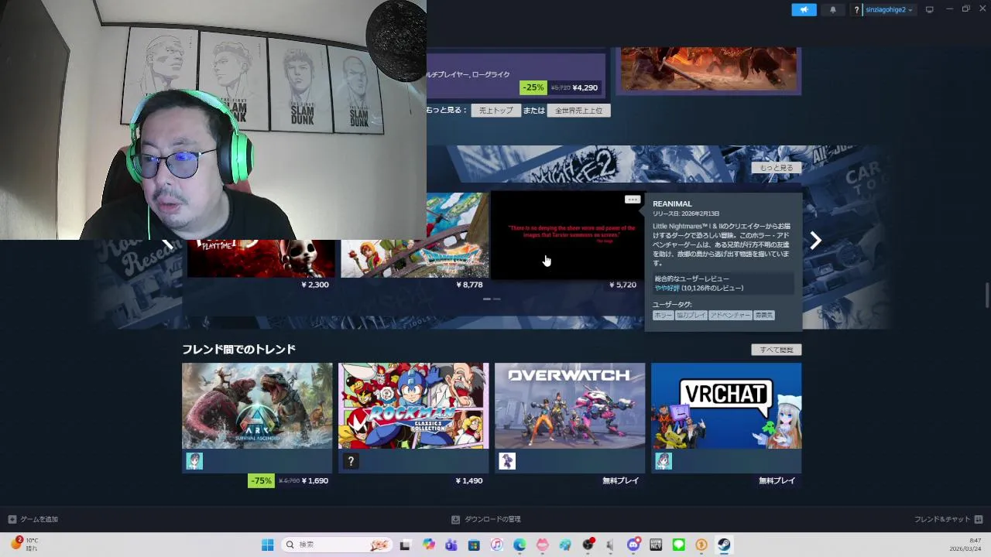
Task: Open three-dot menu on REANIMAL capsule
Action: click(633, 200)
